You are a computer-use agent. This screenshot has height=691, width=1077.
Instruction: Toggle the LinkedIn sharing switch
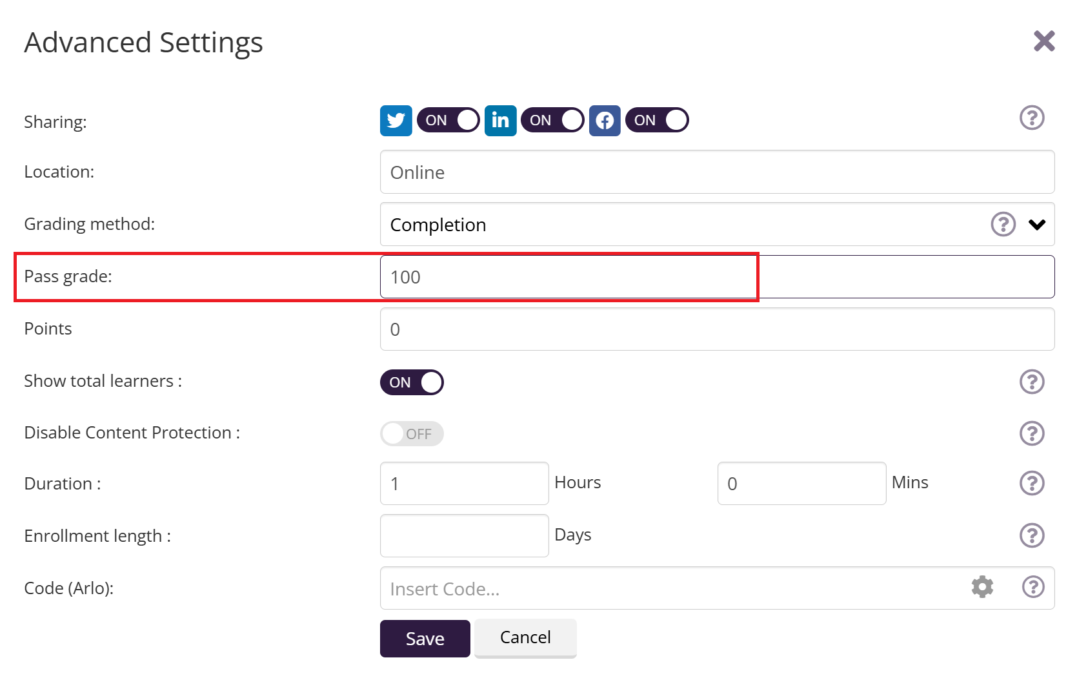552,121
